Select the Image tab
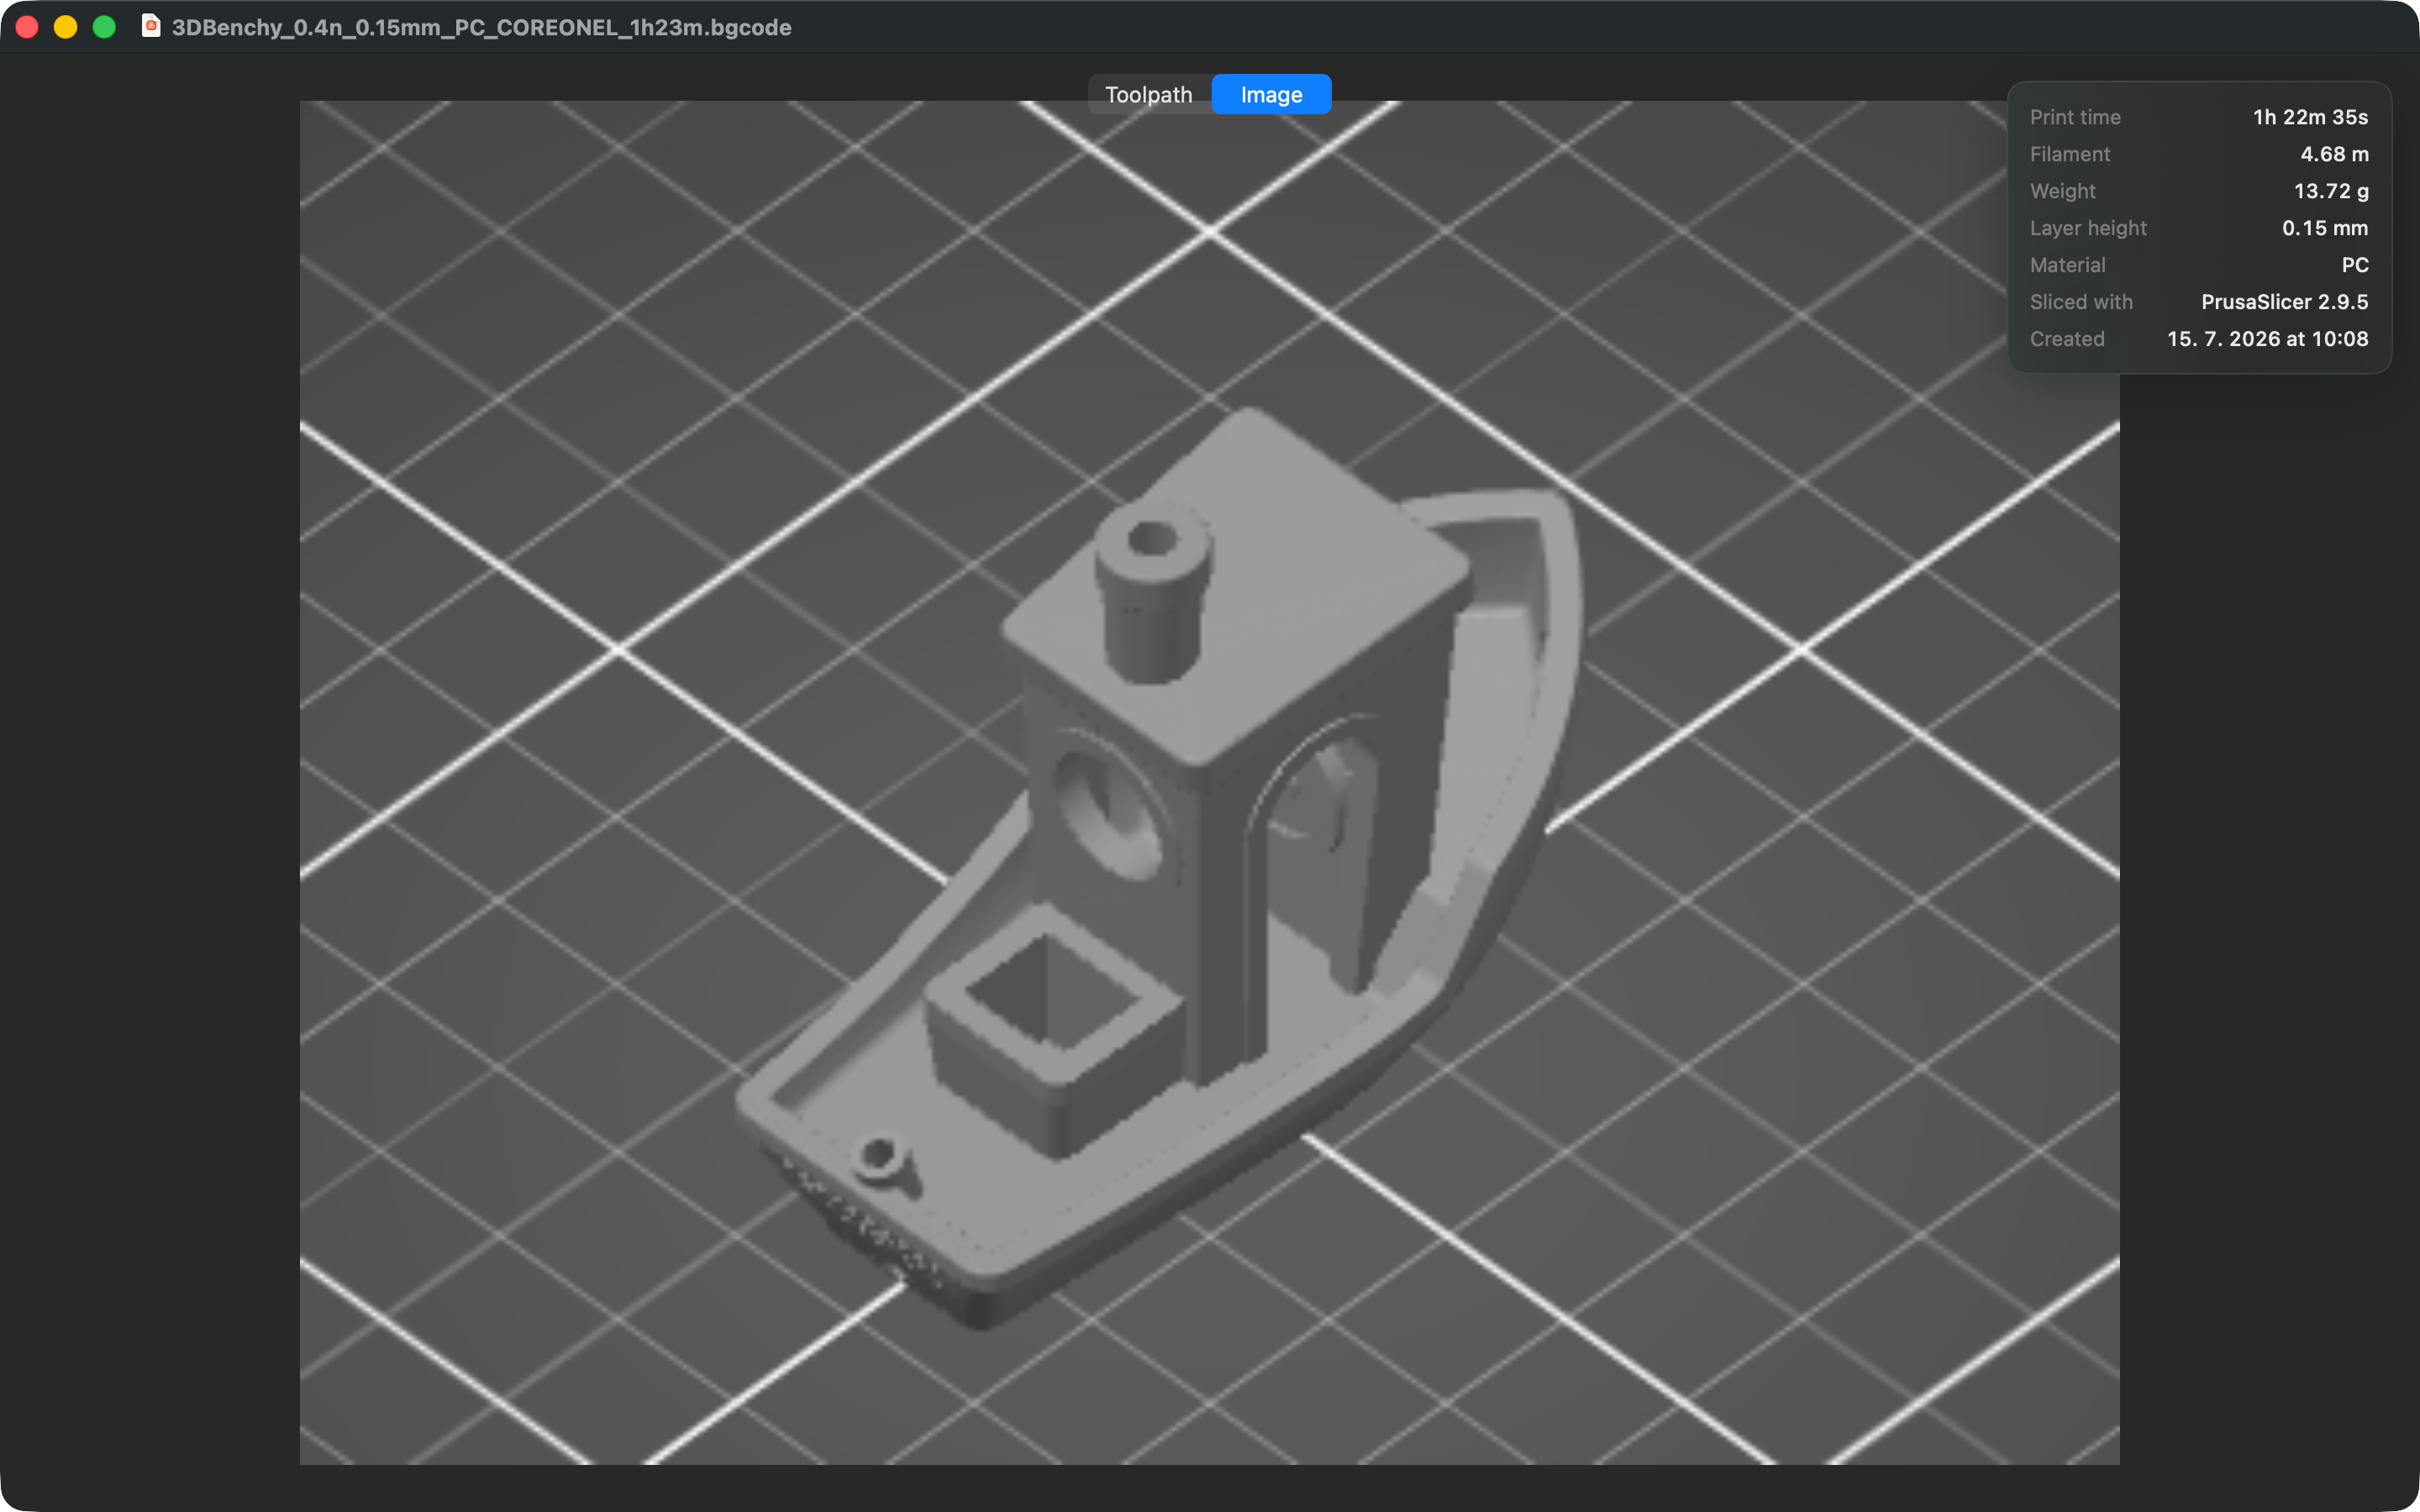Screen dimensions: 2420x1512 1271,94
